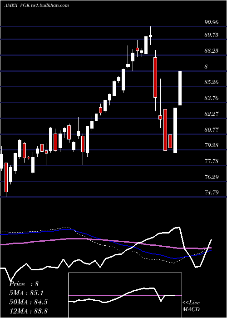Click the <<Live MACD label

click(x=191, y=306)
